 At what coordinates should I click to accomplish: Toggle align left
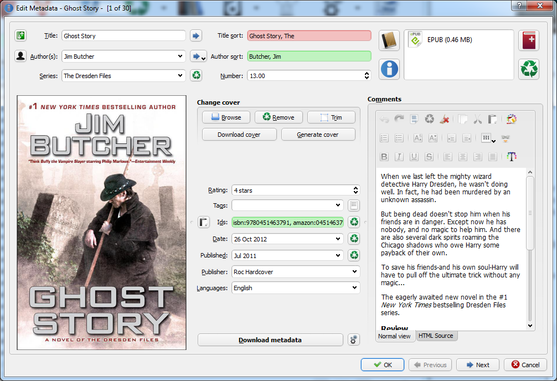(447, 157)
